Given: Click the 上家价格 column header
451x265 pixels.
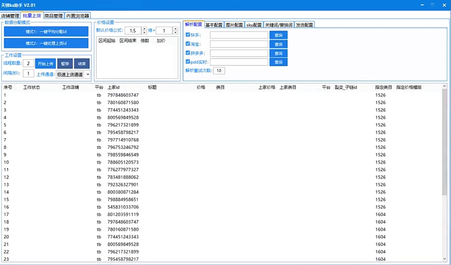Looking at the screenshot, I should click(267, 88).
